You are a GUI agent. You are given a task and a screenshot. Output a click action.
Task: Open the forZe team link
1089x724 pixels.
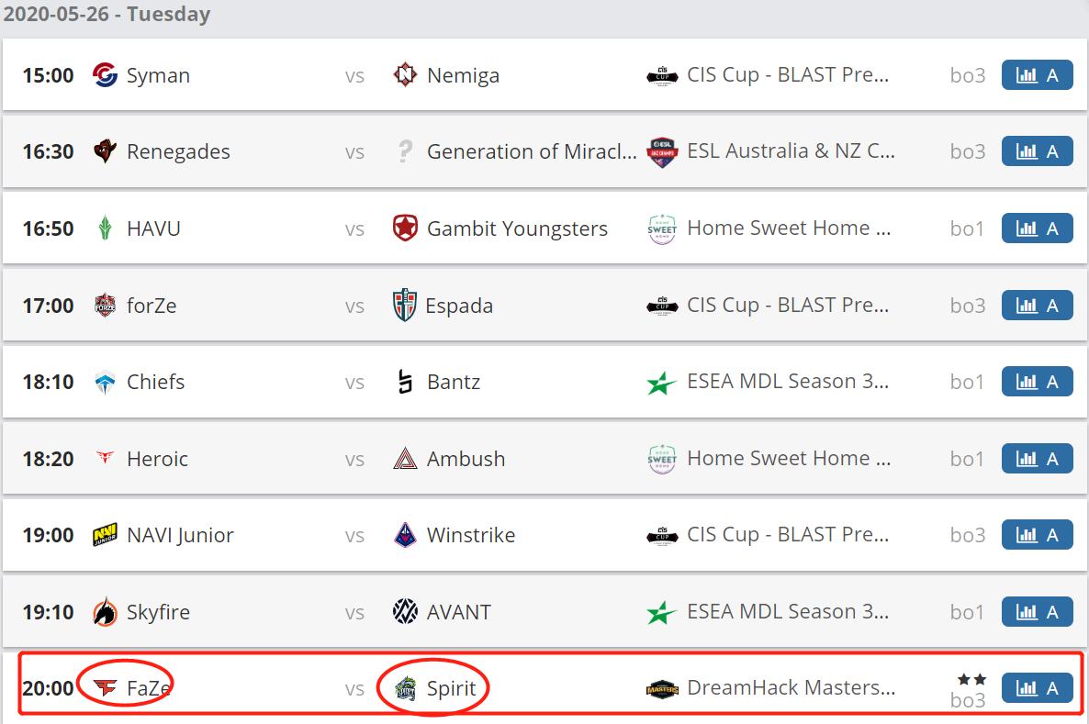click(x=152, y=306)
